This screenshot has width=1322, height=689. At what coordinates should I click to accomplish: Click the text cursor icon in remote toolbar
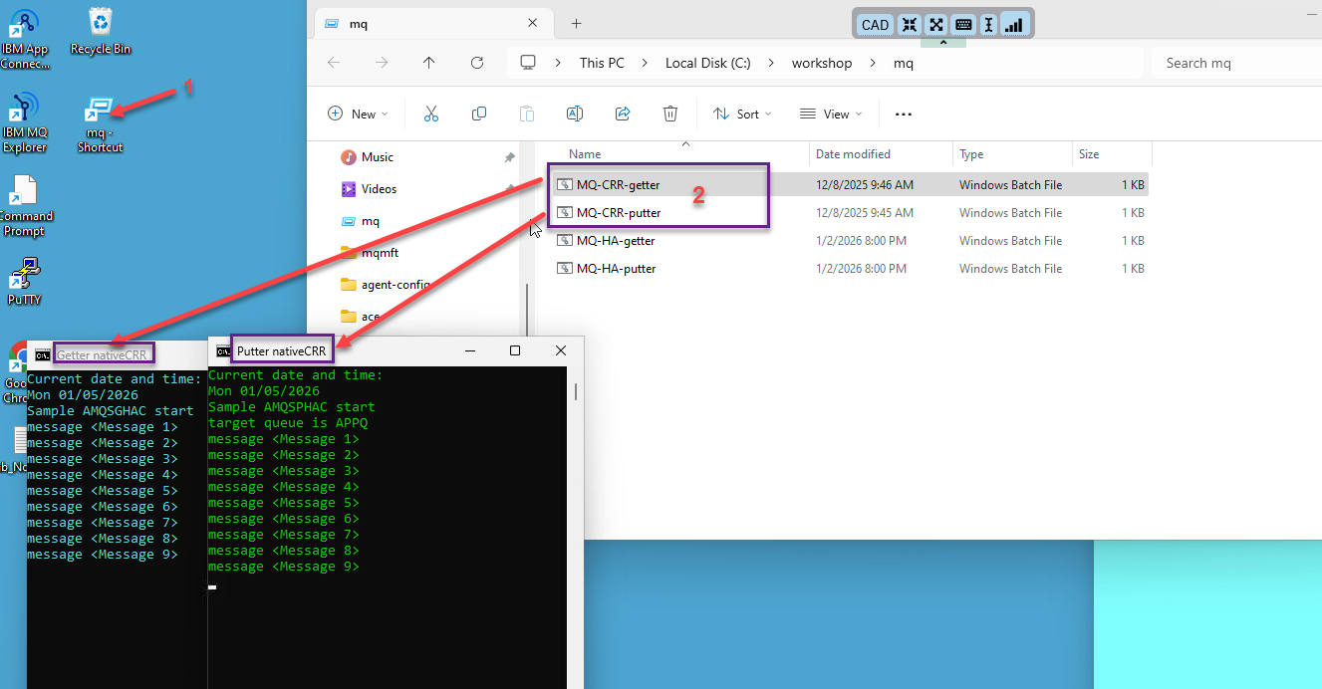[x=988, y=25]
